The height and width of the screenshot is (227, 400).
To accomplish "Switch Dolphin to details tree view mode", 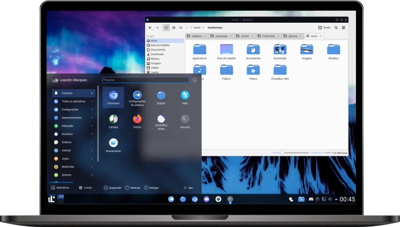I will [x=181, y=28].
